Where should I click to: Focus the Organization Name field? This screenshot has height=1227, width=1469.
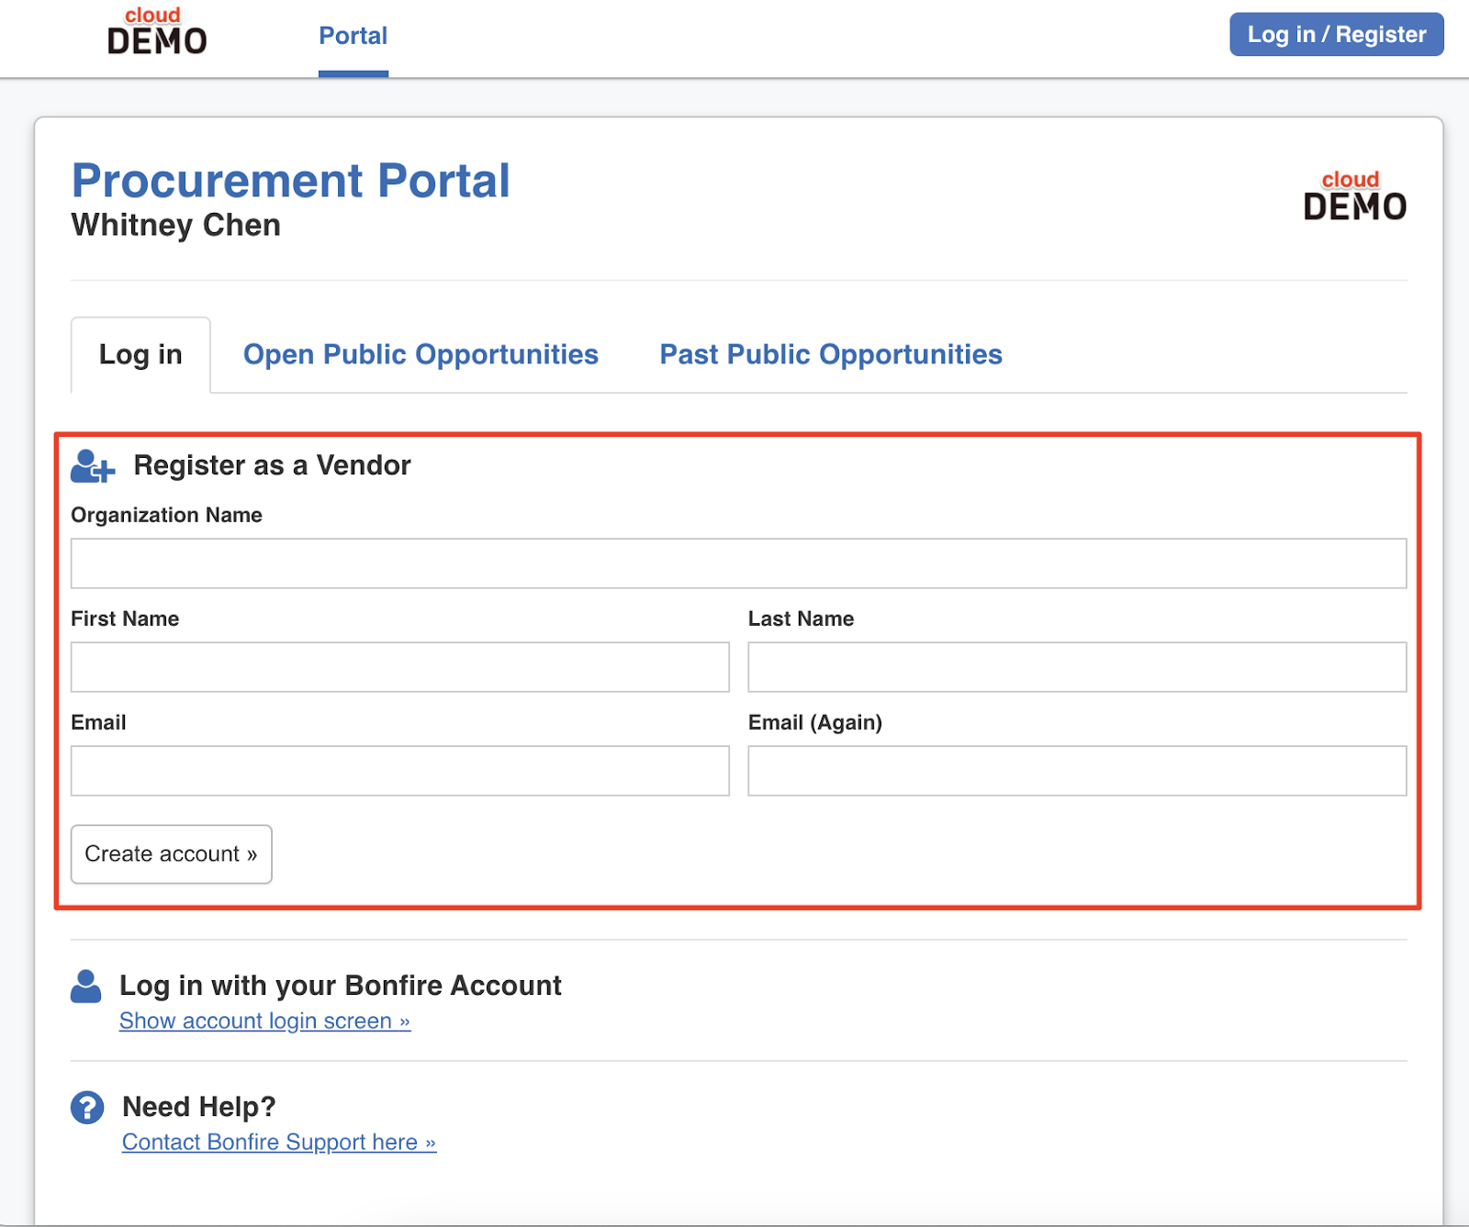(x=738, y=563)
